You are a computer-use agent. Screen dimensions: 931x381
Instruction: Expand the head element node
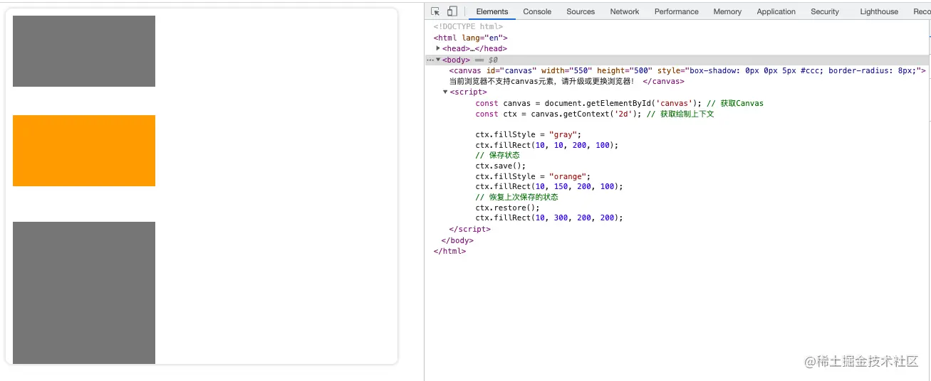438,48
